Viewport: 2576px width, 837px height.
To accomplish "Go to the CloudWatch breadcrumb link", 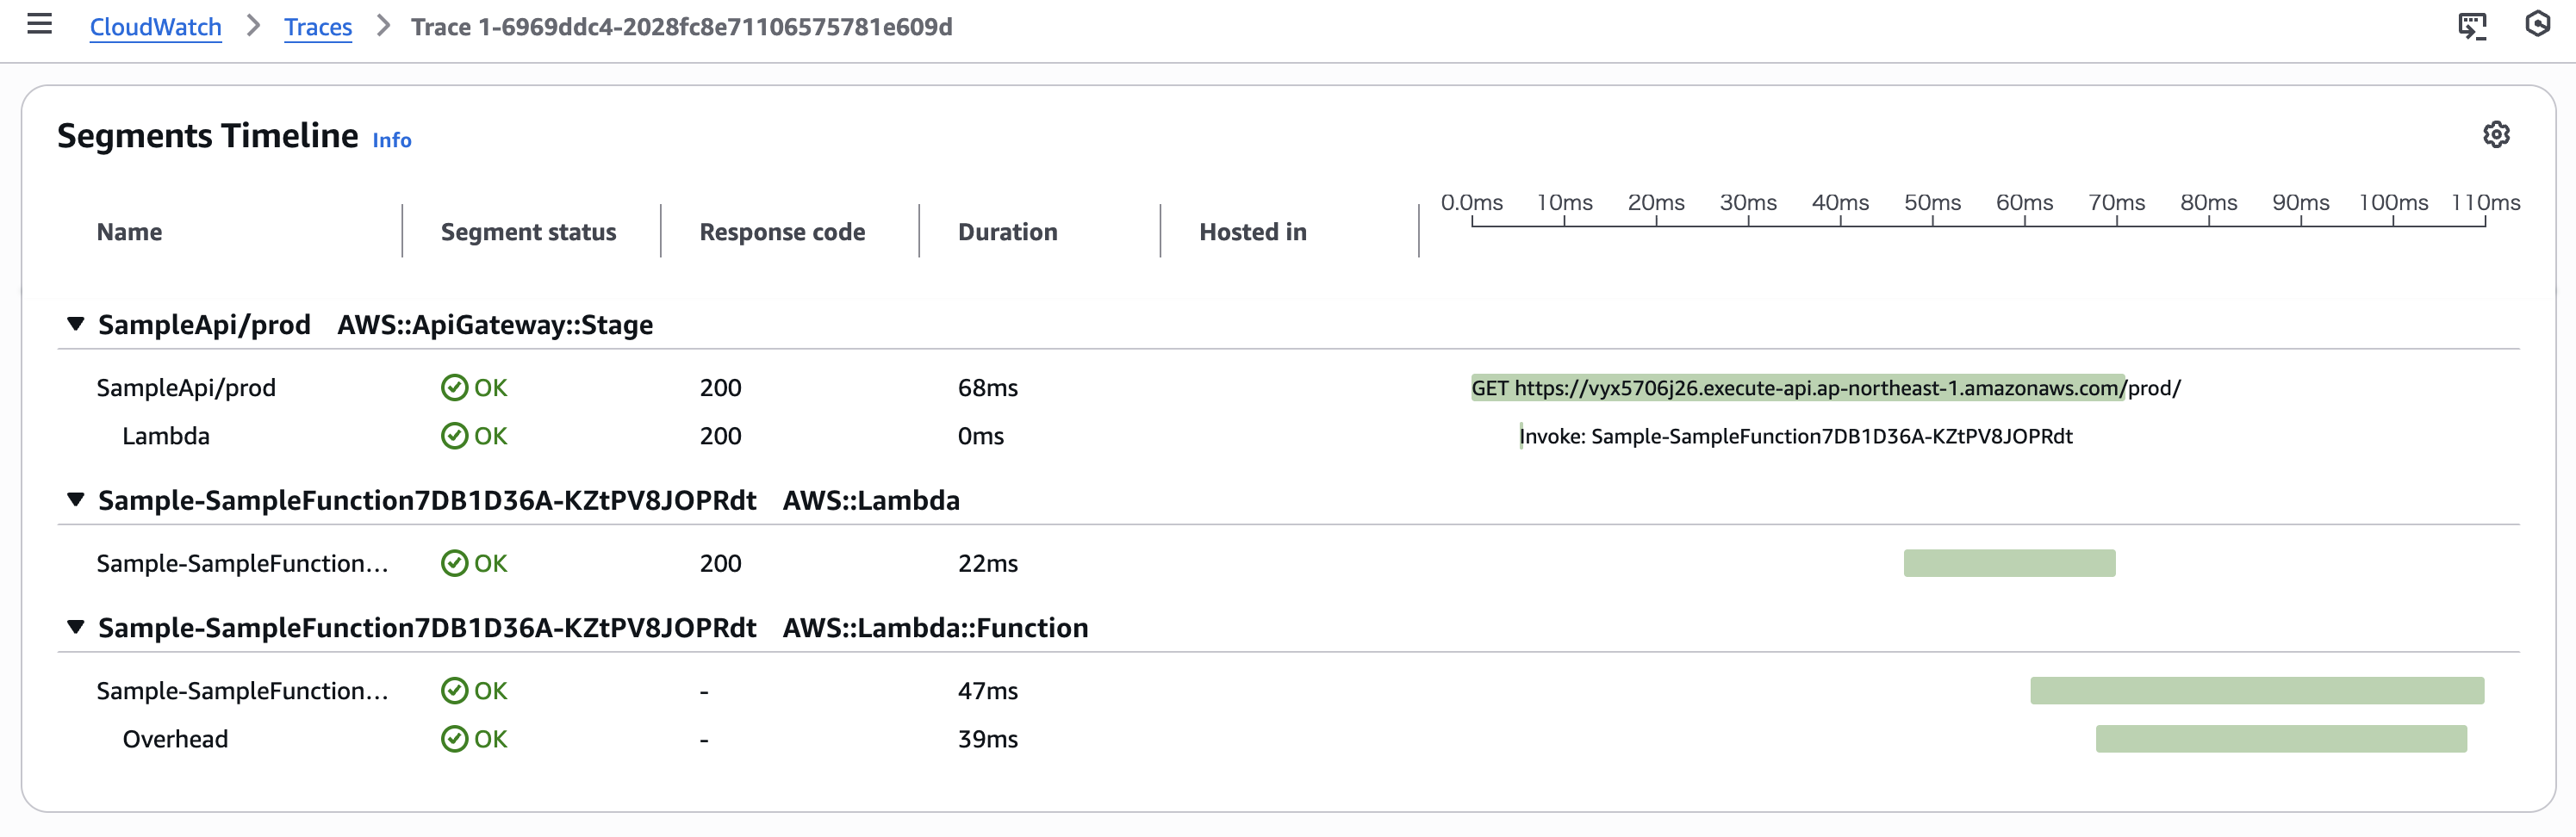I will (155, 27).
